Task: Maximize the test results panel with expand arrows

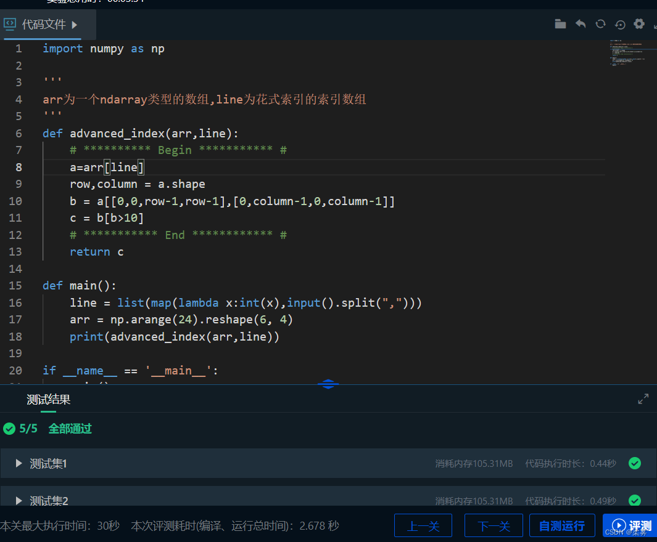Action: click(x=643, y=398)
